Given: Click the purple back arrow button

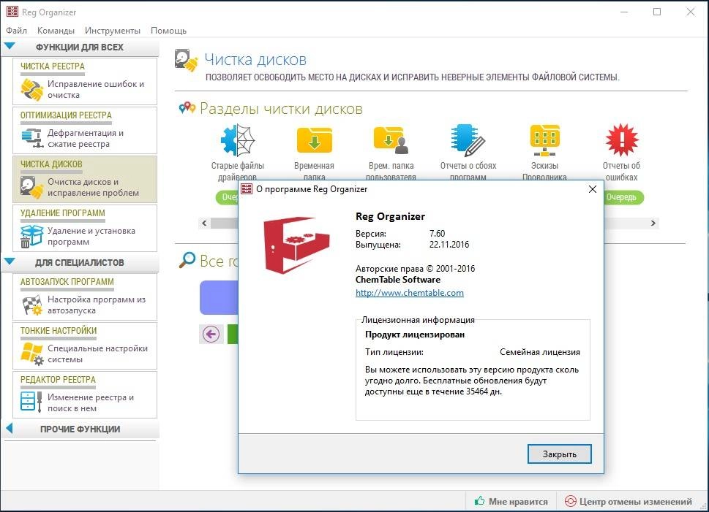Looking at the screenshot, I should [211, 334].
